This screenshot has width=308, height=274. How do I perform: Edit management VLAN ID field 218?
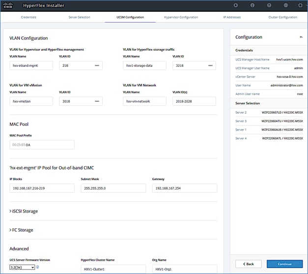(81, 65)
